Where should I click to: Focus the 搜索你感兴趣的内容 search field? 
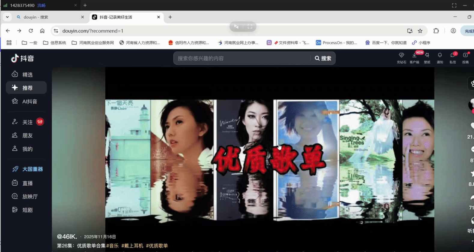pyautogui.click(x=242, y=58)
